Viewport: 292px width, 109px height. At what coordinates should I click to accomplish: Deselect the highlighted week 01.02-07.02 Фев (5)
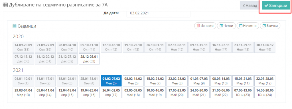[111, 81]
